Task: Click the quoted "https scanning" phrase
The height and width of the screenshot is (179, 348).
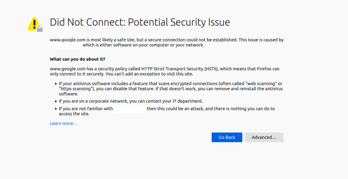Action: pyautogui.click(x=77, y=89)
